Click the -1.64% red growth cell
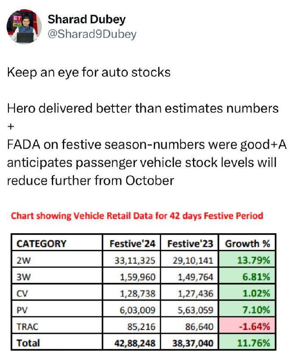 point(247,326)
